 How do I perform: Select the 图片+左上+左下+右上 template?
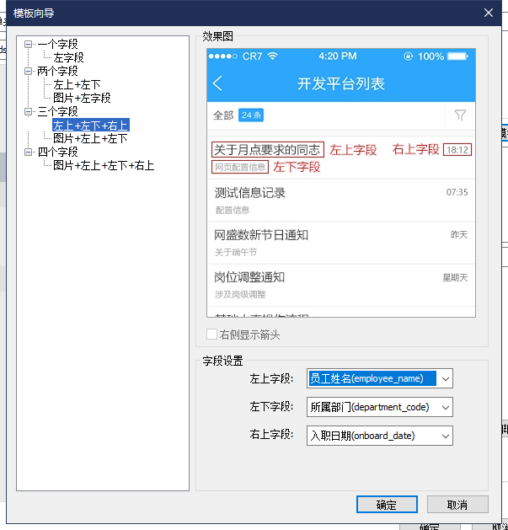coord(104,166)
